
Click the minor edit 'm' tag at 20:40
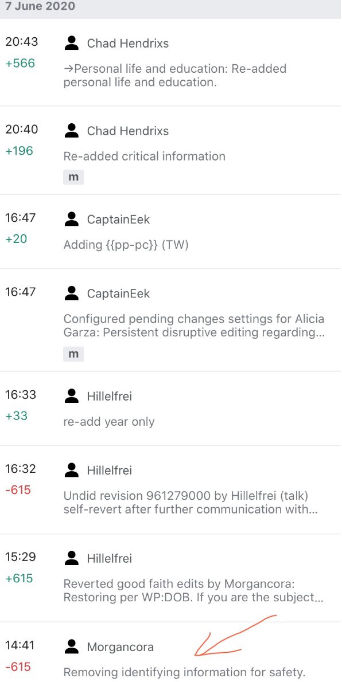(x=73, y=177)
